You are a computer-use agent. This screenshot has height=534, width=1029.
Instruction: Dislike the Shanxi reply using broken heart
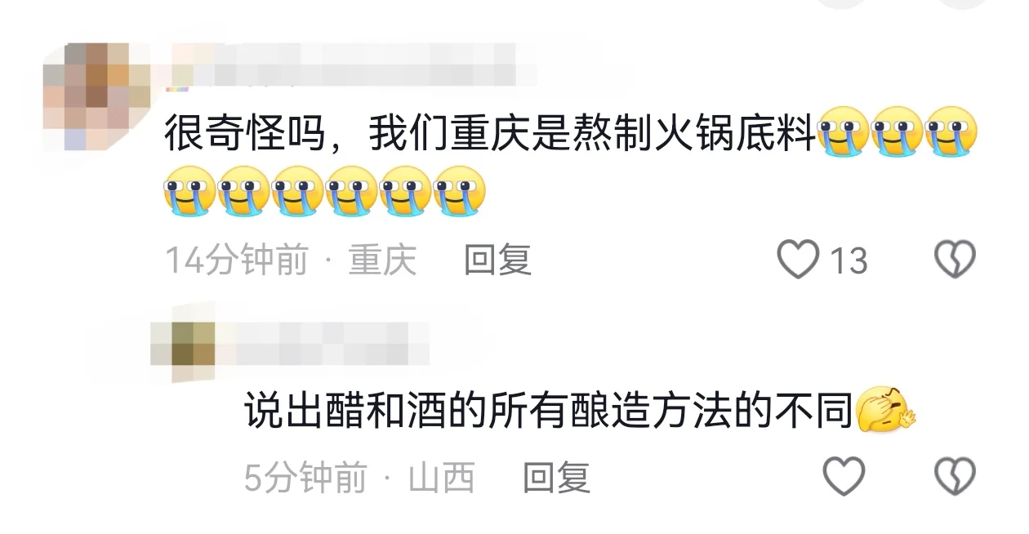[x=955, y=477]
